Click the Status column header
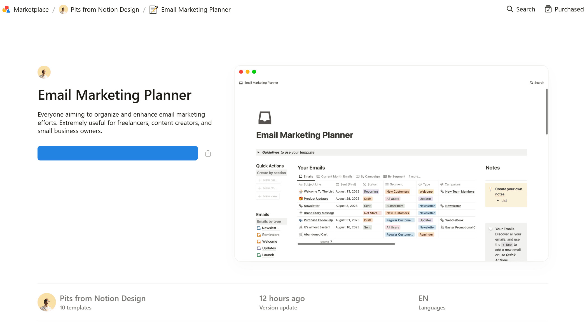 (x=372, y=185)
